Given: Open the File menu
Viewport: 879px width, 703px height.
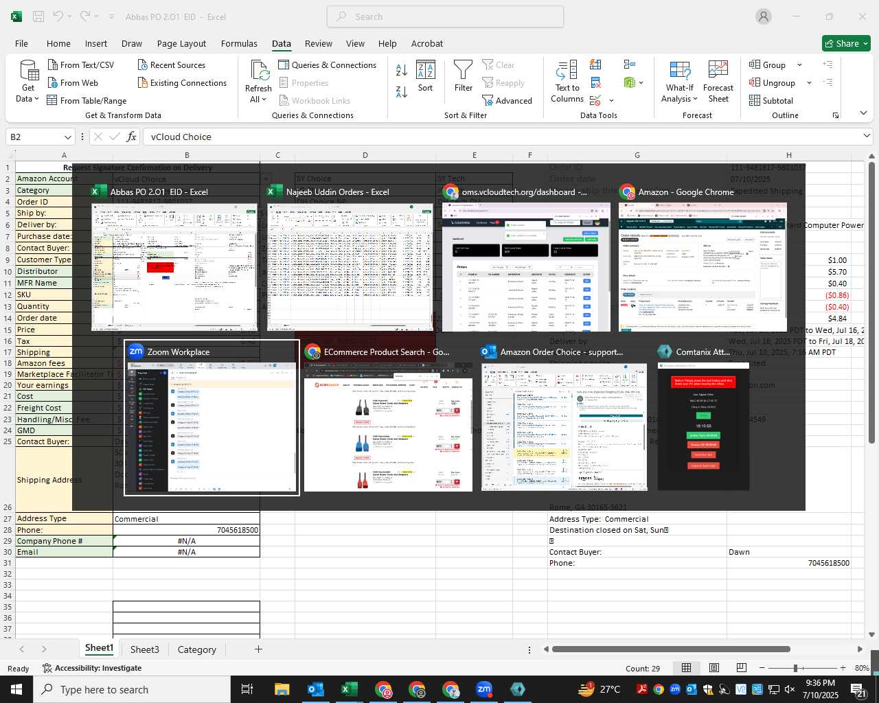Looking at the screenshot, I should click(21, 43).
